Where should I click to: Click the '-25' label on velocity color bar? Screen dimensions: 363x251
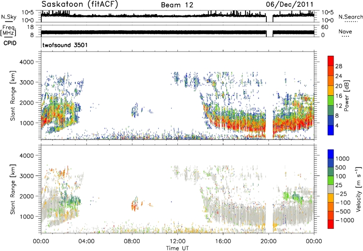[x=341, y=193]
